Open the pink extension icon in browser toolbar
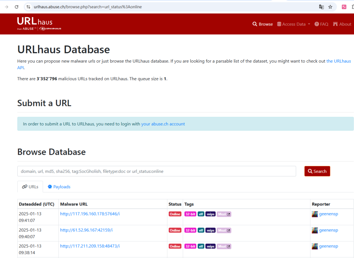The height and width of the screenshot is (258, 354). tap(344, 7)
